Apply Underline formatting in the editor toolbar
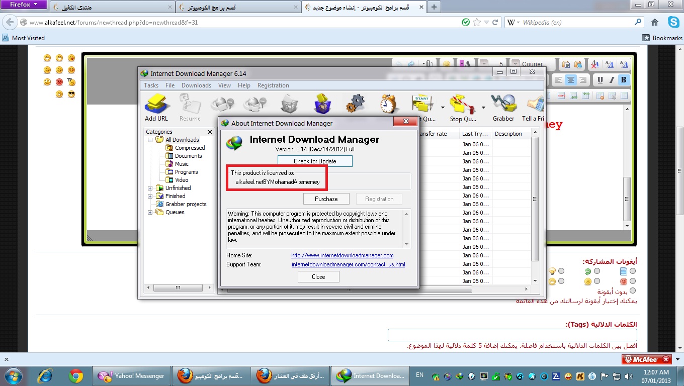Image resolution: width=684 pixels, height=386 pixels. point(600,80)
